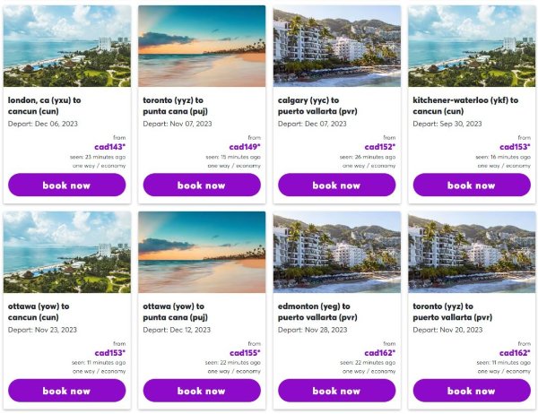The image size is (538, 414).
Task: Open Ottawa to Cancun deal image
Action: point(66,252)
